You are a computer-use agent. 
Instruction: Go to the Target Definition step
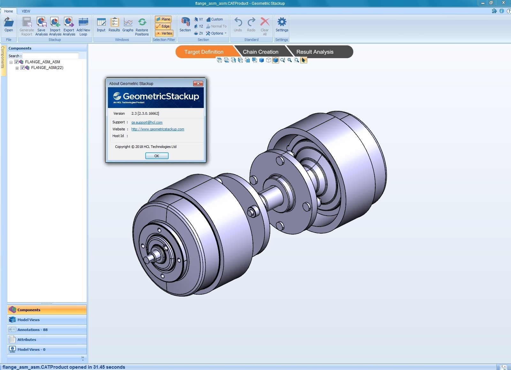point(204,52)
